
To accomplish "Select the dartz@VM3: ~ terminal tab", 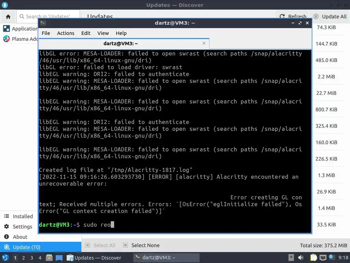I will click(x=124, y=43).
